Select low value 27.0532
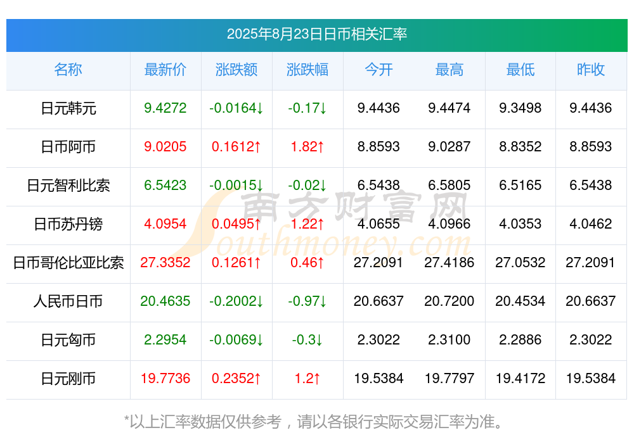Viewport: 634px width, 442px height. tap(521, 262)
